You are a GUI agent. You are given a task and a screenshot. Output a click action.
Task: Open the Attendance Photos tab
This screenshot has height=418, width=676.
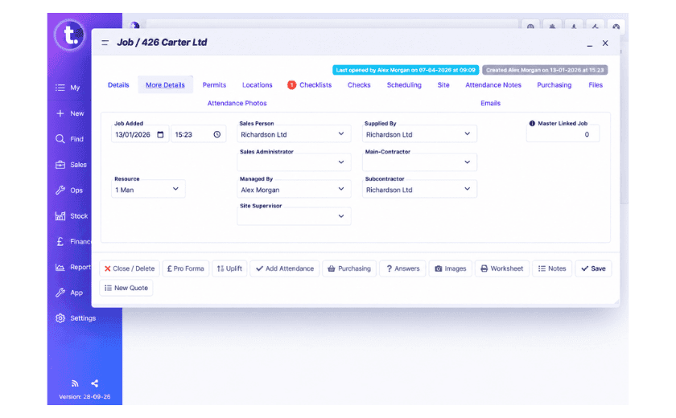click(x=237, y=104)
